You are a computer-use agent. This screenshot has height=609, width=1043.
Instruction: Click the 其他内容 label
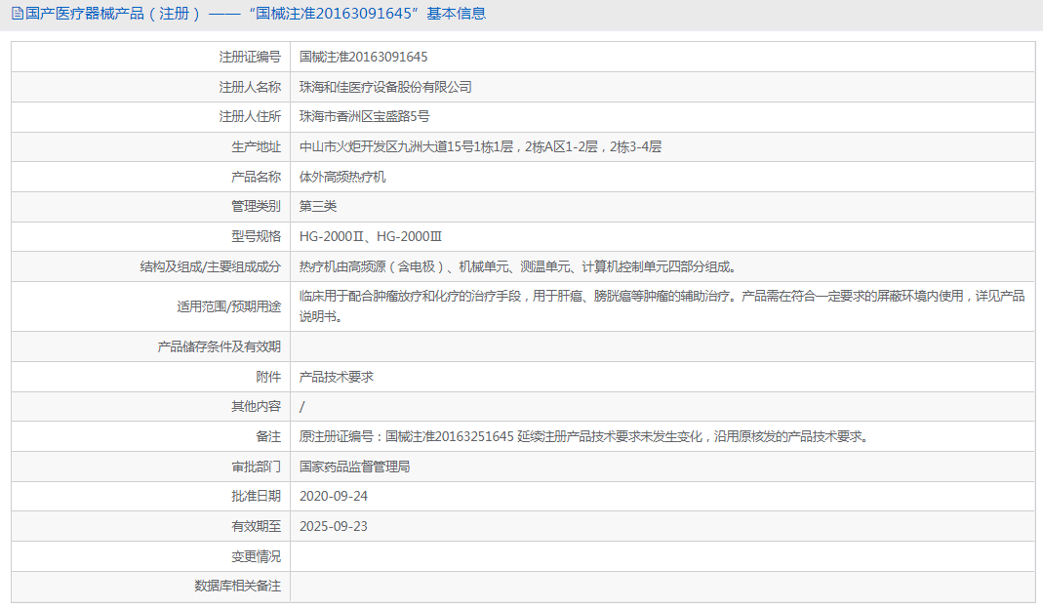tap(256, 406)
